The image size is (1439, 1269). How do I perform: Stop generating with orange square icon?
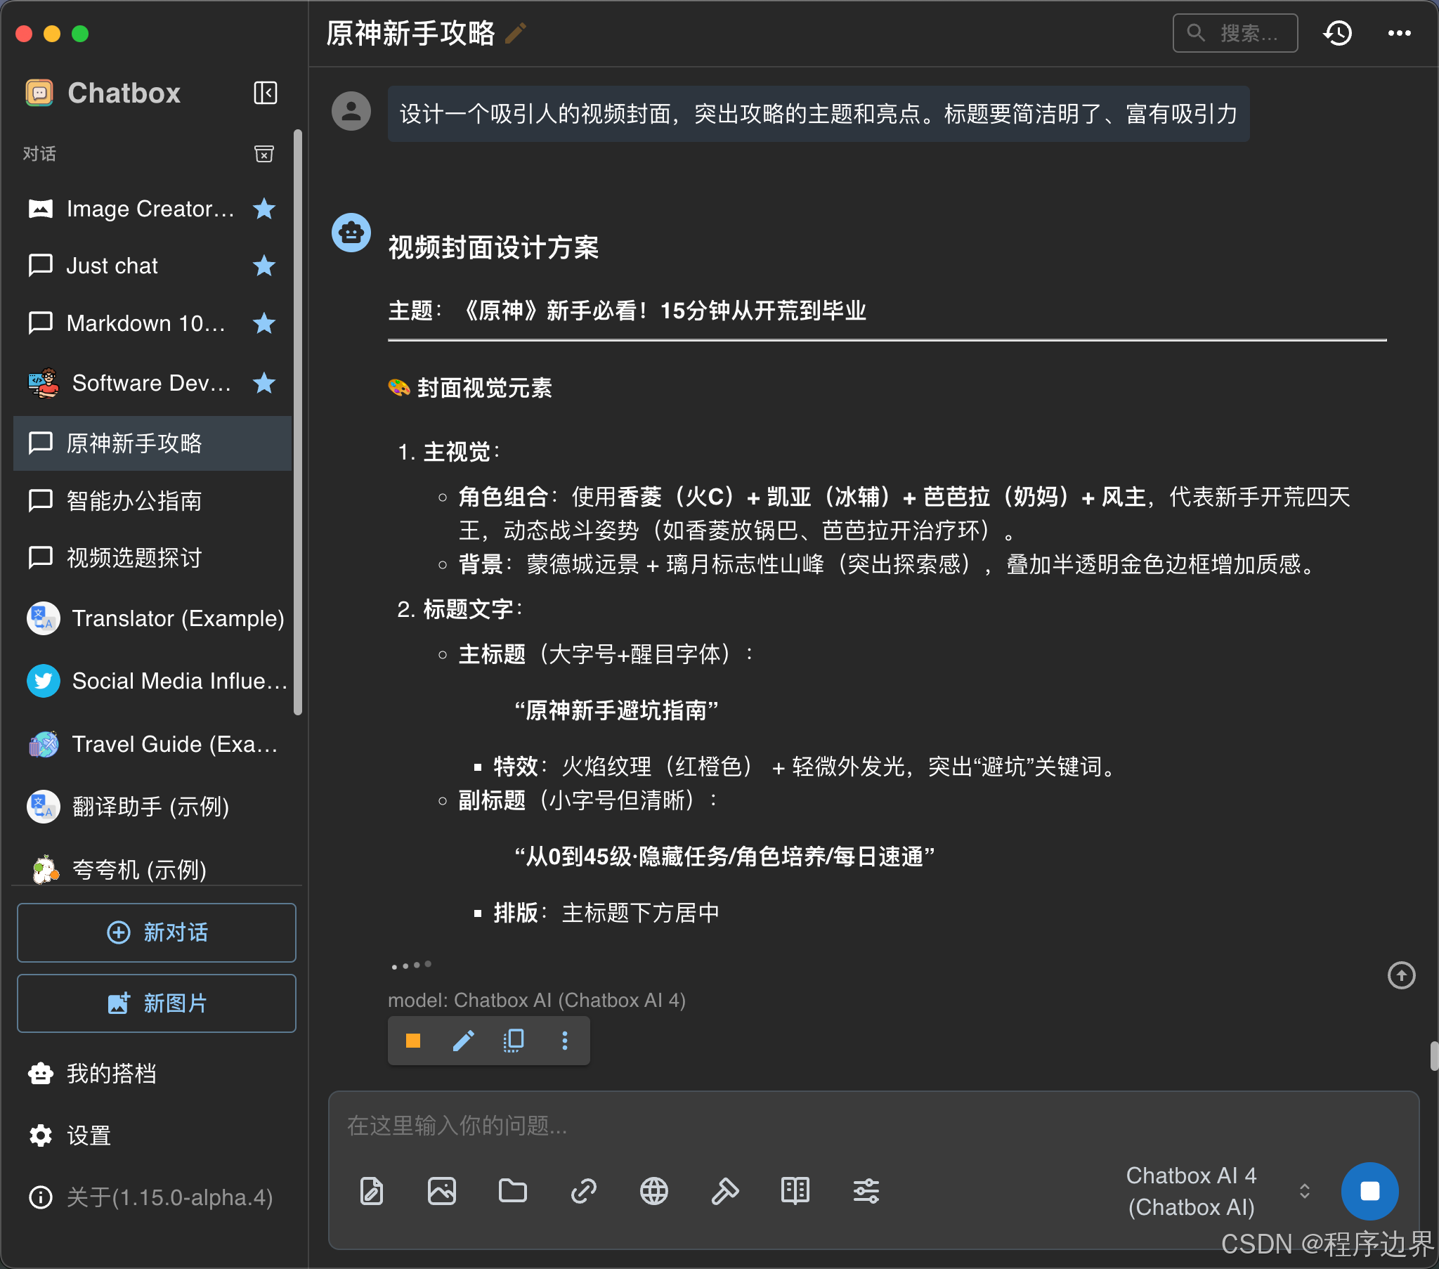413,1040
